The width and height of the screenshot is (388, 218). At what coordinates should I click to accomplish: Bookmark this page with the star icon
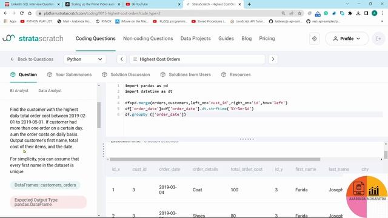click(x=299, y=13)
